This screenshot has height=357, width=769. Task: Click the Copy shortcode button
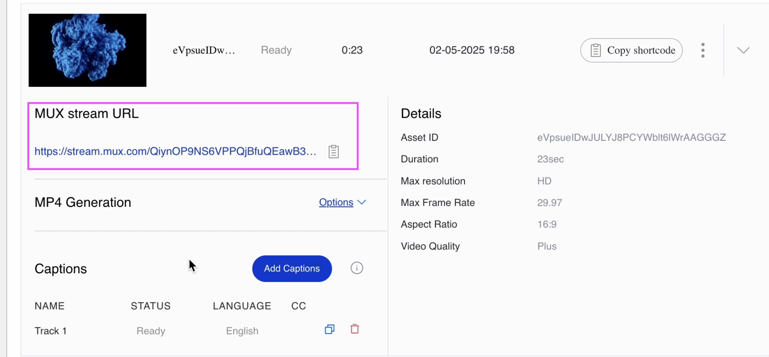(x=631, y=50)
